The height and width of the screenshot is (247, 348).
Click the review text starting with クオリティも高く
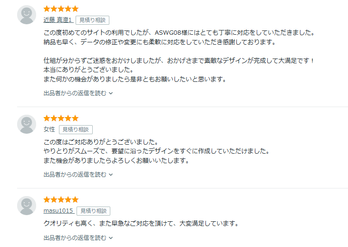coord(141,223)
